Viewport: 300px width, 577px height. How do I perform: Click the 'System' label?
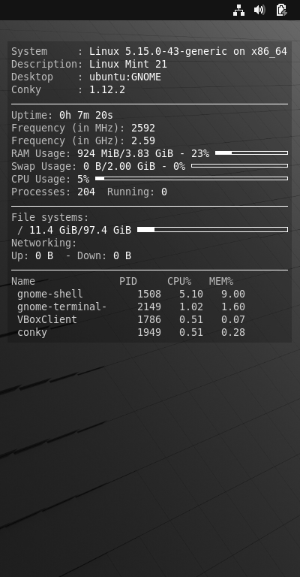(x=29, y=52)
